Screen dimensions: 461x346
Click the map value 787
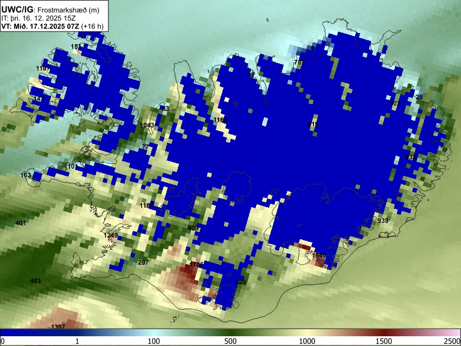pos(299,62)
